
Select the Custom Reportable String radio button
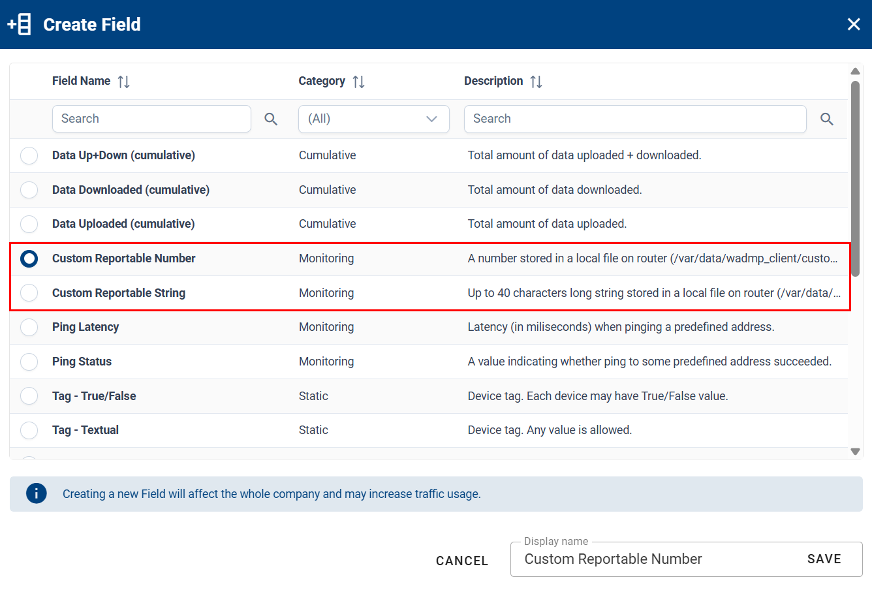click(29, 292)
